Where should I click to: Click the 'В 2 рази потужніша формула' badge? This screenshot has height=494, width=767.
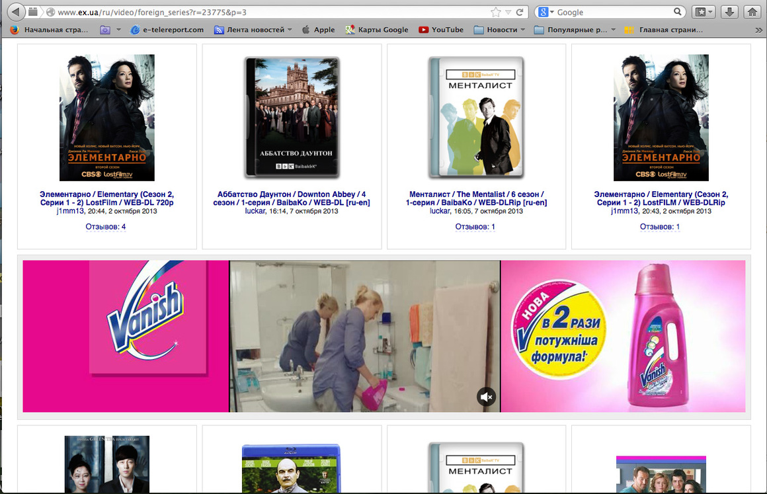(559, 329)
